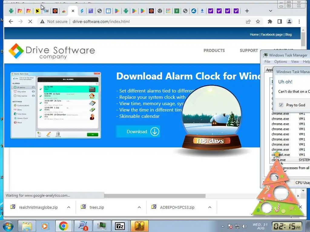310x232 pixels.
Task: Go back with the browser back arrow
Action: (11, 21)
